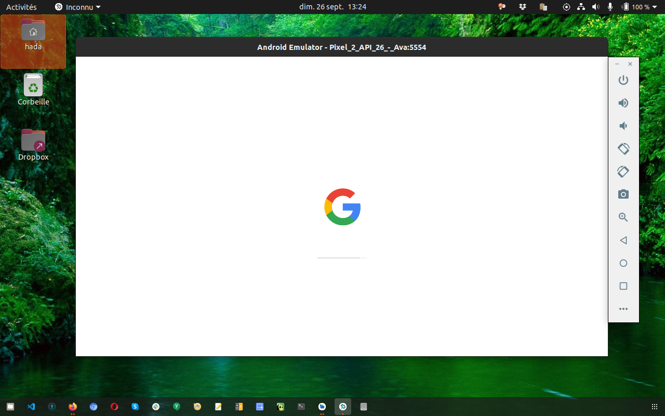
Task: Launch Visual Studio Code from the taskbar
Action: 31,407
